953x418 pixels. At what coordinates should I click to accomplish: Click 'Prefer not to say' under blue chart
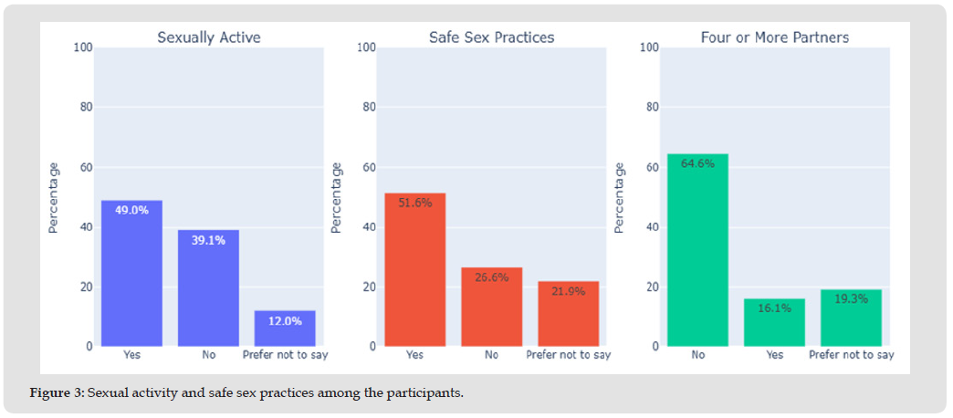pyautogui.click(x=285, y=355)
